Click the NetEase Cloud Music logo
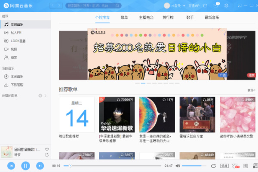The image size is (258, 172). [x=18, y=6]
